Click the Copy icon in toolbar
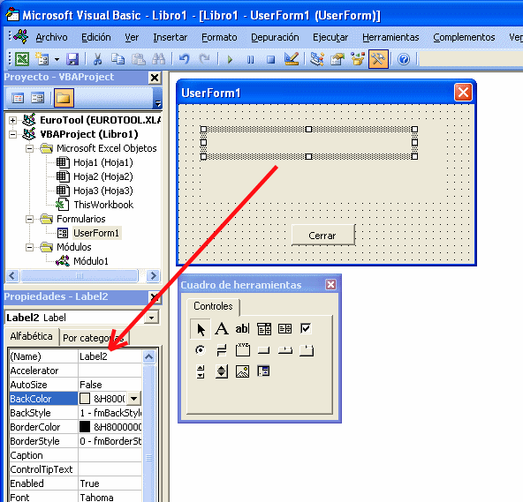This screenshot has width=523, height=502. point(117,60)
